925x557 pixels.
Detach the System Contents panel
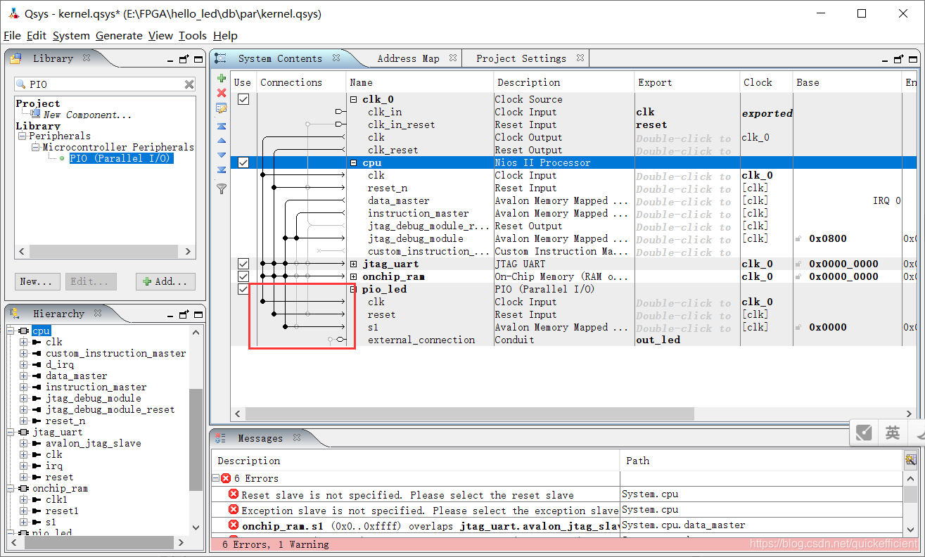click(x=898, y=59)
